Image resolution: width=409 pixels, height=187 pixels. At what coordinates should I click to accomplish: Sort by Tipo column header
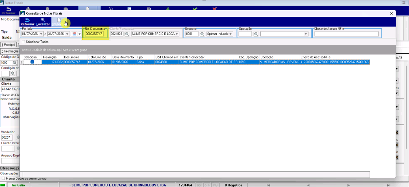145,57
